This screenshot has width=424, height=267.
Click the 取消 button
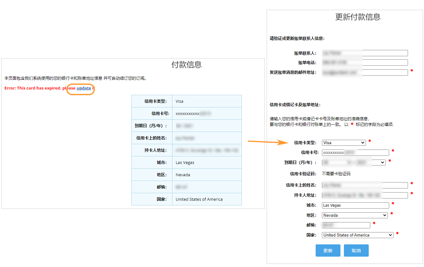356,251
